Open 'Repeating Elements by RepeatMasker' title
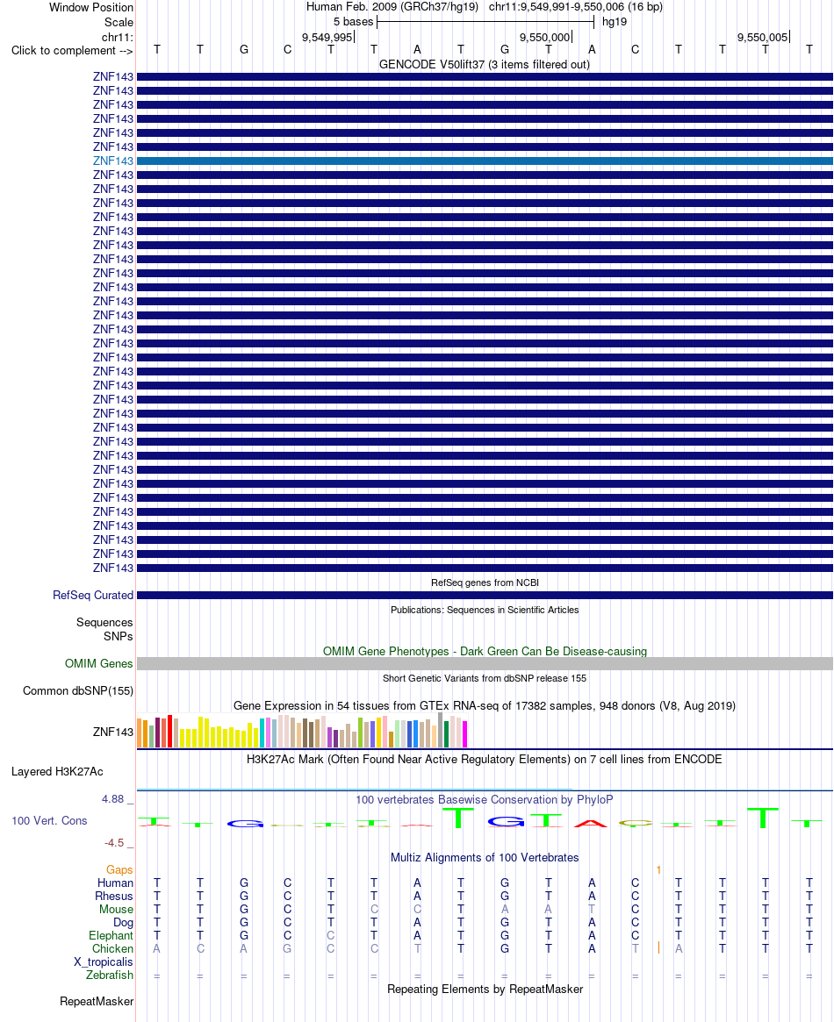834x1022 pixels. (485, 990)
